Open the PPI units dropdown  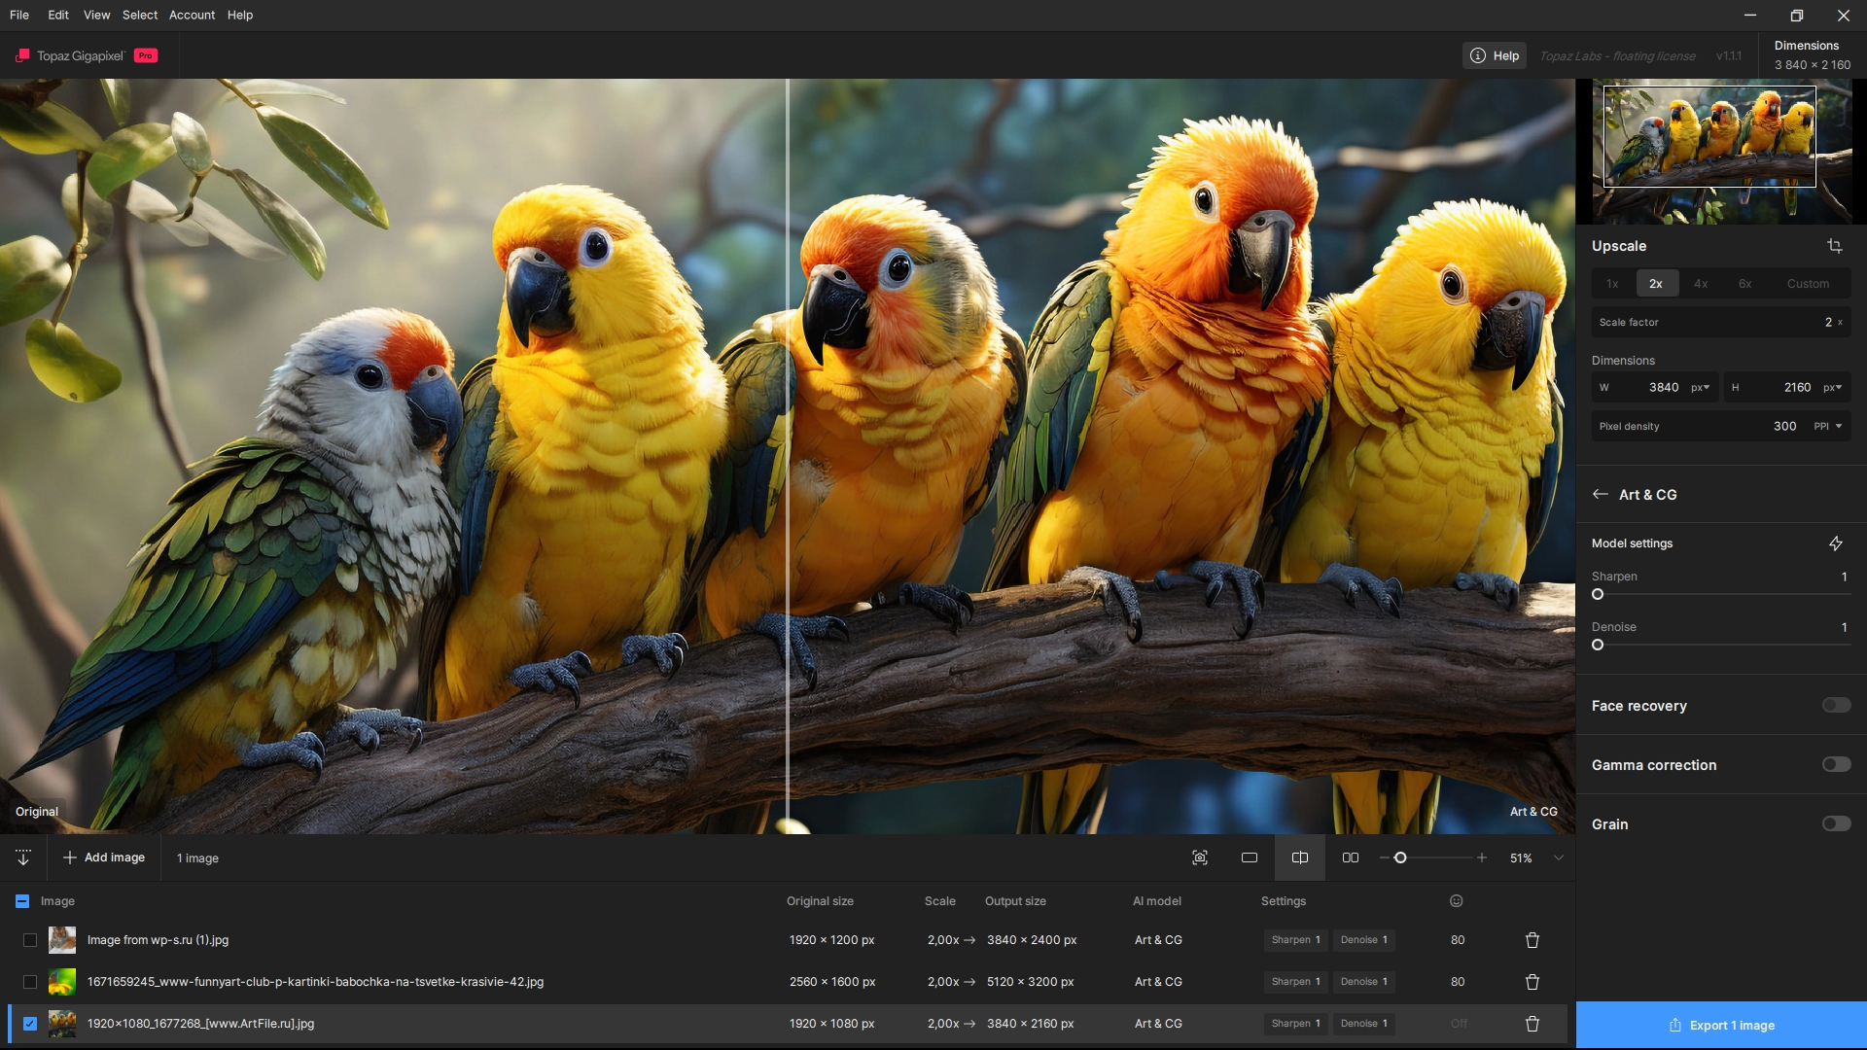1828,426
